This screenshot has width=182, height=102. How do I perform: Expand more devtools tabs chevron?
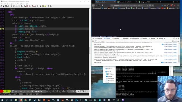pos(165,39)
